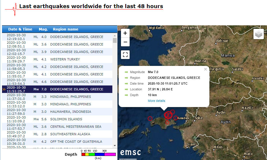
Task: Select the ML 4.0 earthquake at 12:19:10.1
Action: [x=57, y=37]
